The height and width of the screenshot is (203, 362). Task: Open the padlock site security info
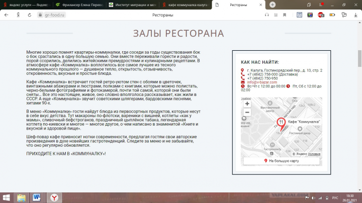click(40, 15)
